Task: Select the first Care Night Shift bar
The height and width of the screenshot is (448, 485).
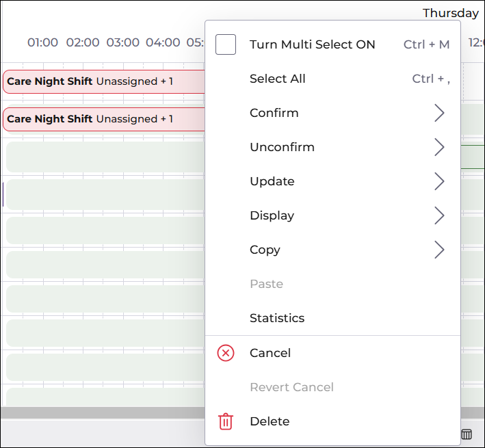Action: (103, 81)
